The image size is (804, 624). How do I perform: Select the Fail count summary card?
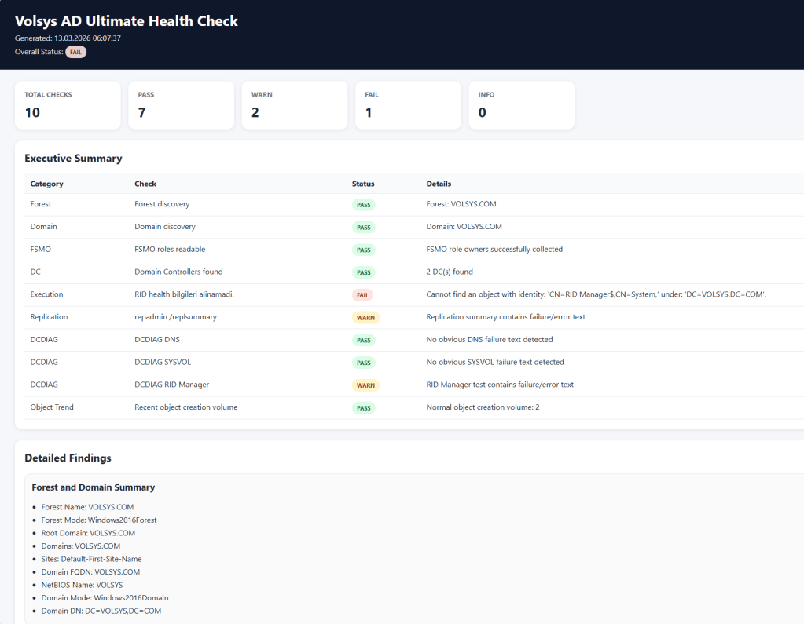[408, 104]
